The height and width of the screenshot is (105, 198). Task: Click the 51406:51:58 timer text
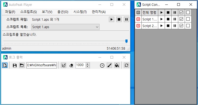[x=116, y=49]
